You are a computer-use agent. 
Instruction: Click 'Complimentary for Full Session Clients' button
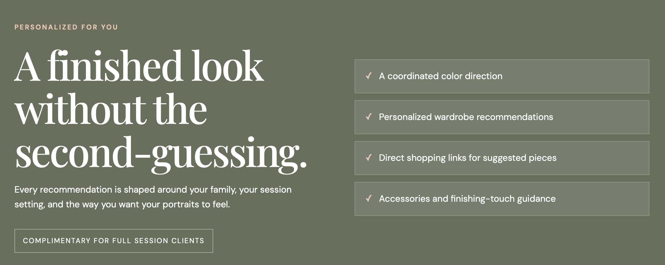(114, 241)
